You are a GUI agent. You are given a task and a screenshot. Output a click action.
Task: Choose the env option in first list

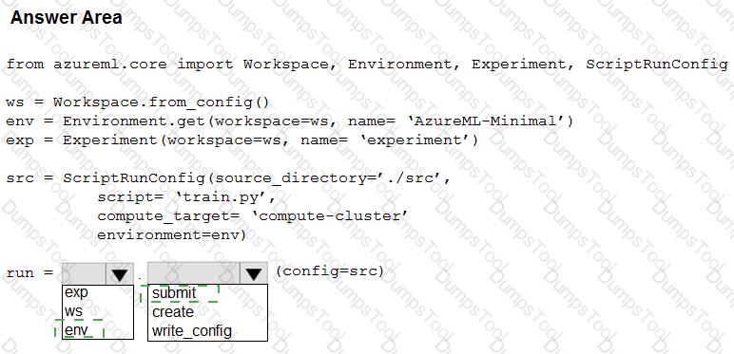(x=77, y=330)
